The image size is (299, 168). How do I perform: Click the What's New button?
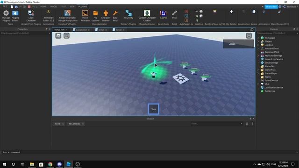click(x=271, y=7)
